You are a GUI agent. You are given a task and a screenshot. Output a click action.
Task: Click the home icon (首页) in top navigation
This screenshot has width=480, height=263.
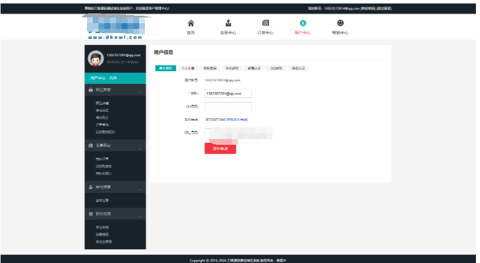point(191,23)
